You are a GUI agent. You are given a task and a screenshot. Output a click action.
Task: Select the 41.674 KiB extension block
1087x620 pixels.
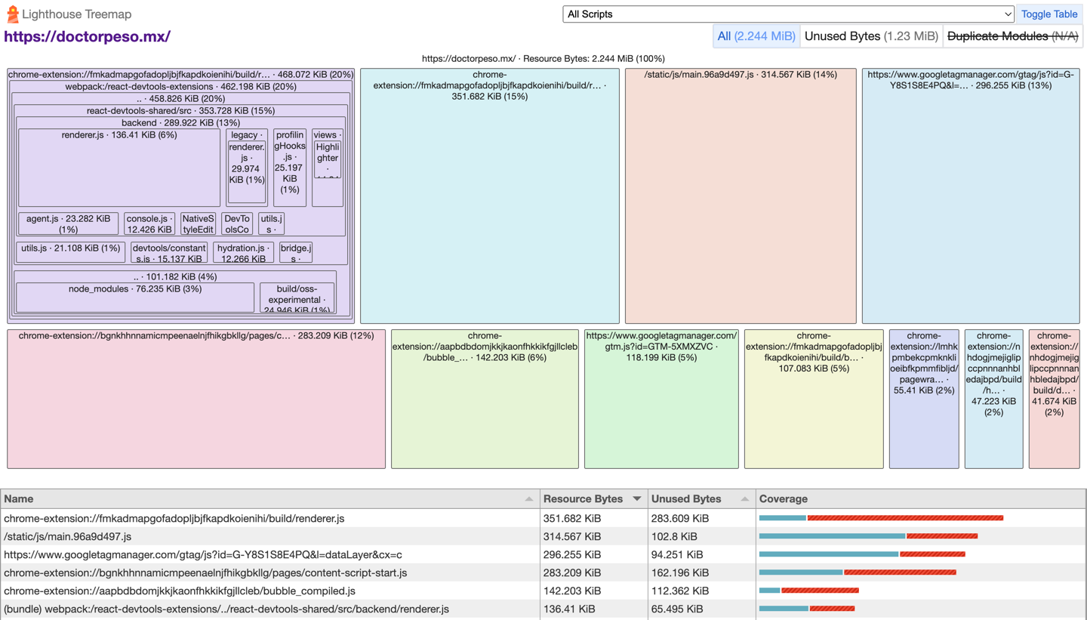coord(1055,399)
